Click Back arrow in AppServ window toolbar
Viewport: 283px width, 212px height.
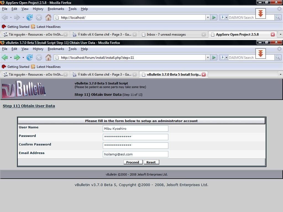click(x=5, y=17)
